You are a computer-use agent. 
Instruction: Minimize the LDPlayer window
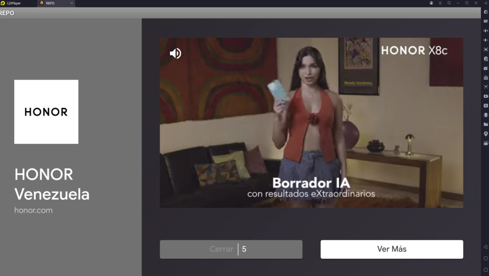point(458,3)
